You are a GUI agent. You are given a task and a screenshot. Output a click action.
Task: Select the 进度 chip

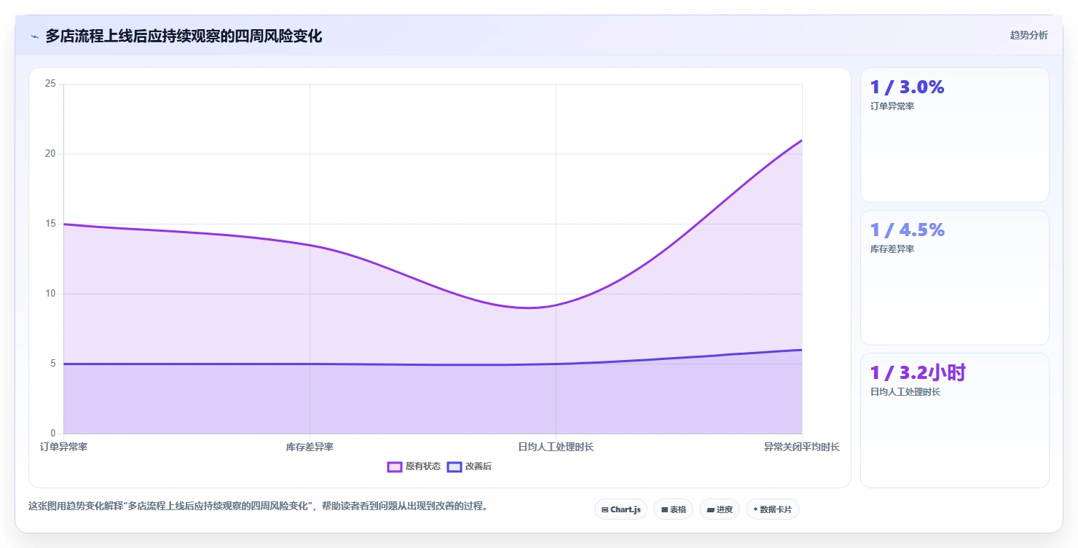[x=719, y=509]
